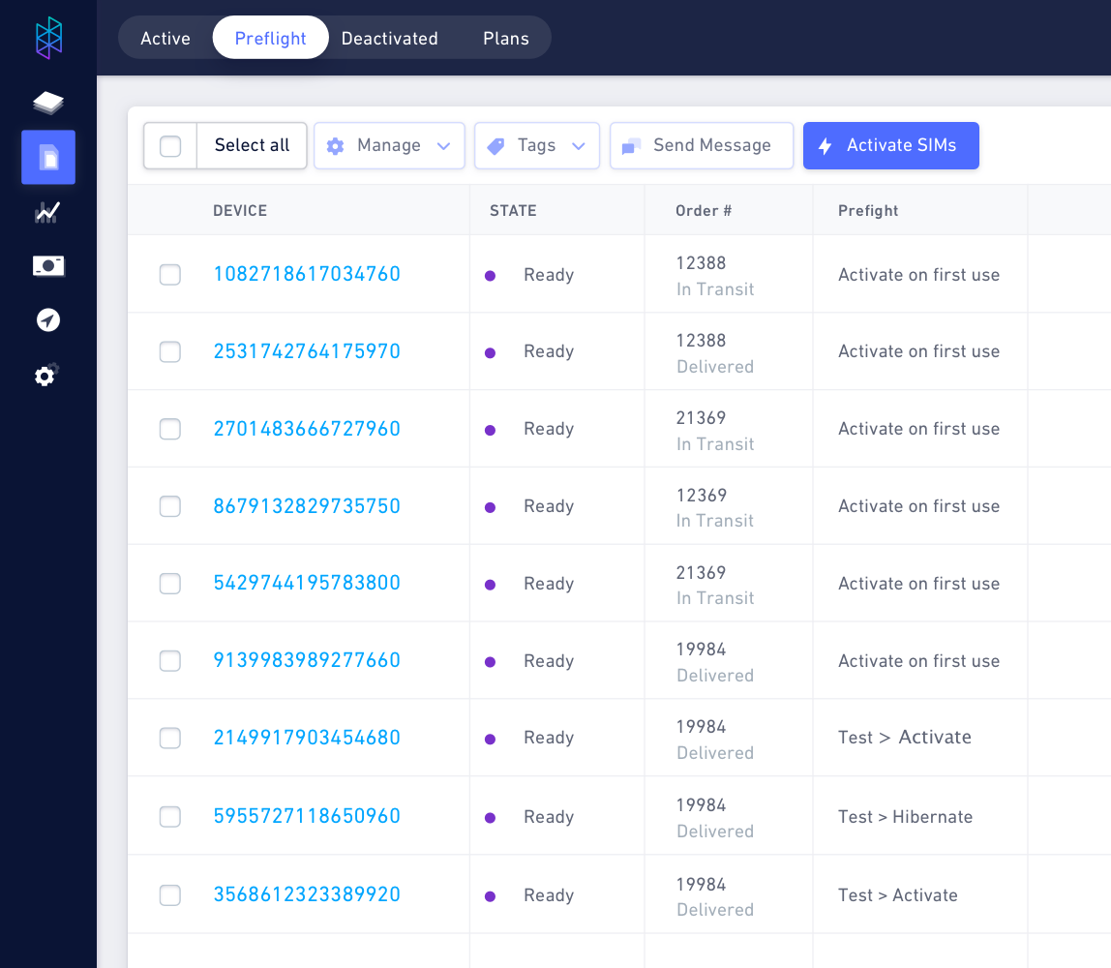Image resolution: width=1111 pixels, height=968 pixels.
Task: Open device link 2149917903454680
Action: (307, 737)
